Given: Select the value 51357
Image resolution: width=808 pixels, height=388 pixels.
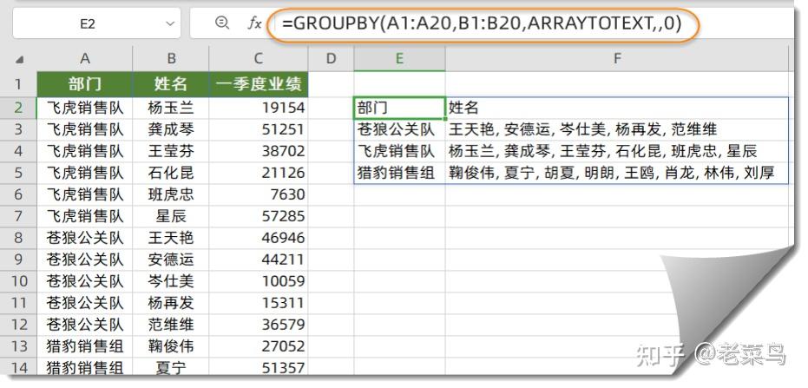Looking at the screenshot, I should pos(259,367).
